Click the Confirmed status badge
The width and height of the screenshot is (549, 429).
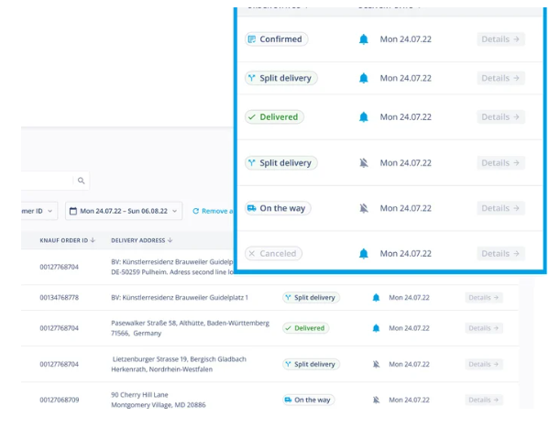click(276, 39)
